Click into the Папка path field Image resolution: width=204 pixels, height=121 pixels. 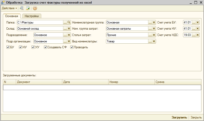40,22
